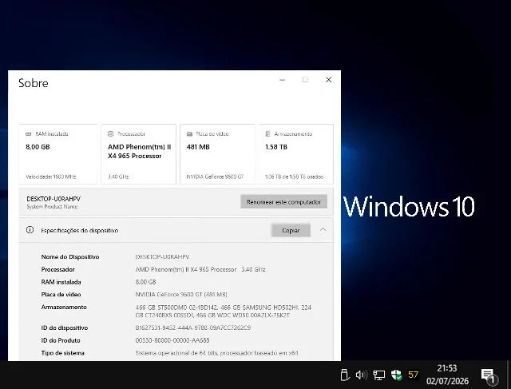Close the Sobre window
Screen dimensions: 511x389
(x=328, y=80)
